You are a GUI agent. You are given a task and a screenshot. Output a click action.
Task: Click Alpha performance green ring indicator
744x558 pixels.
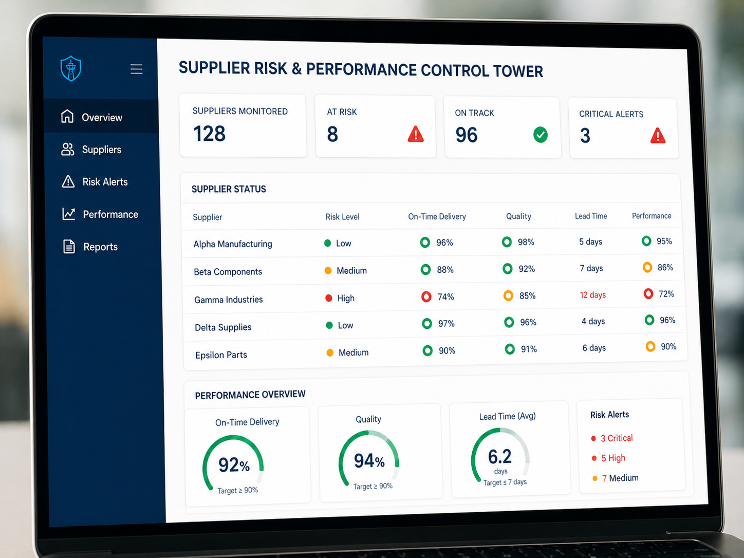pos(646,240)
